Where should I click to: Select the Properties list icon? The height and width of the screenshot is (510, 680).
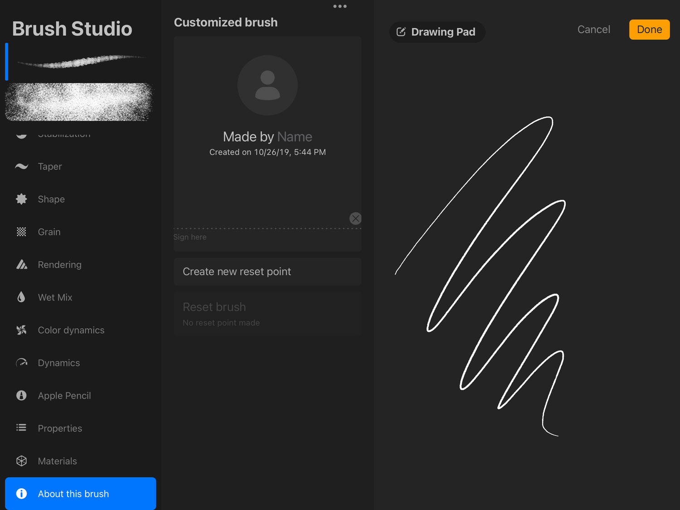21,428
